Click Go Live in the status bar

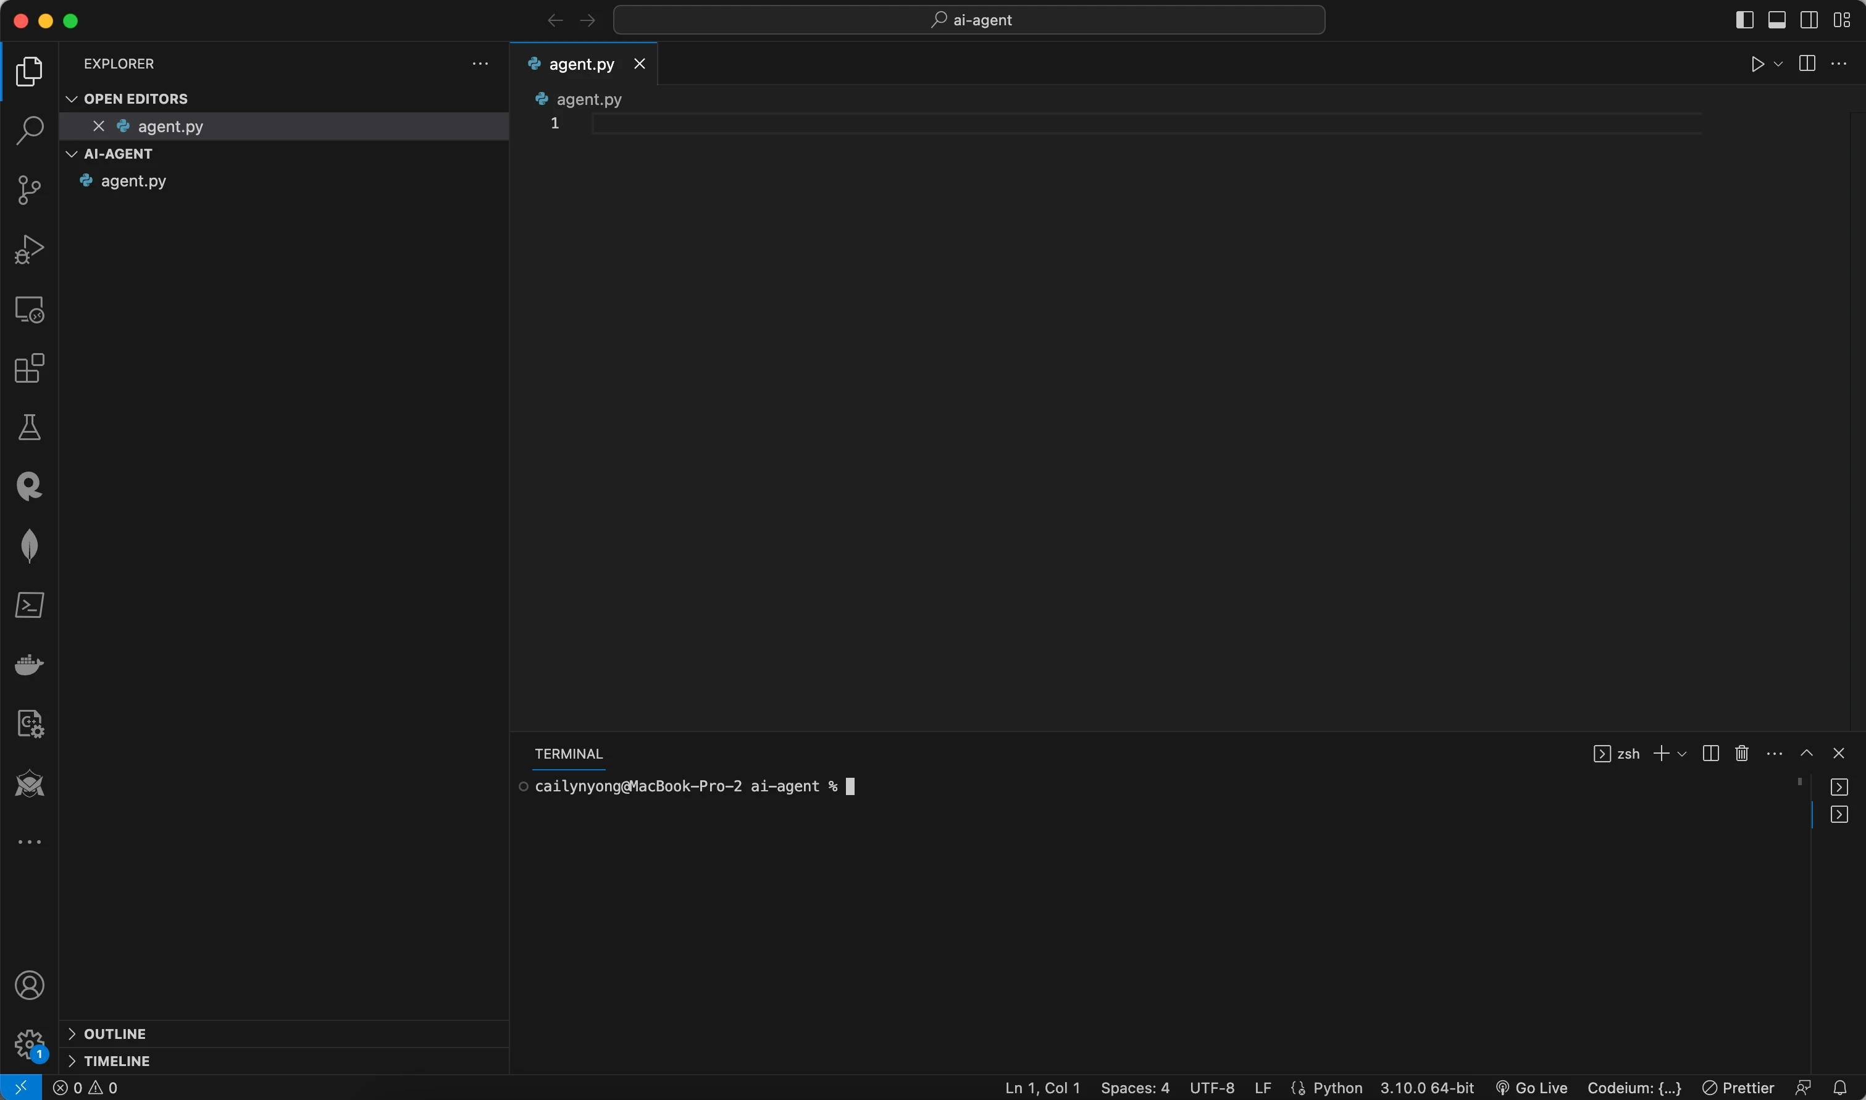pos(1532,1088)
